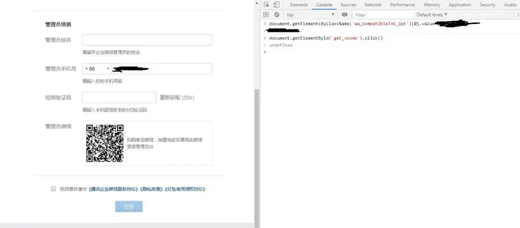
Task: Click the 'undefined' console output
Action: coord(281,45)
